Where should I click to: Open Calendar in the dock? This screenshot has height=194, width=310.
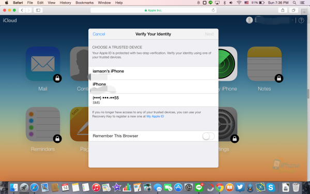[65, 187]
